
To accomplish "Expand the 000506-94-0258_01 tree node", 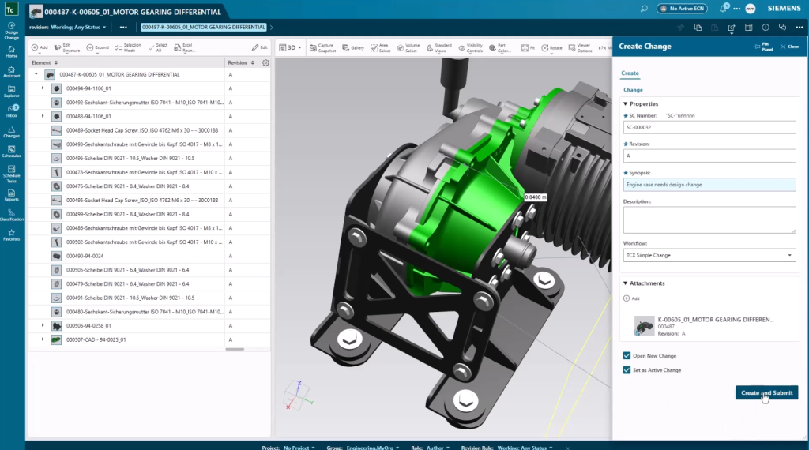I will [43, 326].
